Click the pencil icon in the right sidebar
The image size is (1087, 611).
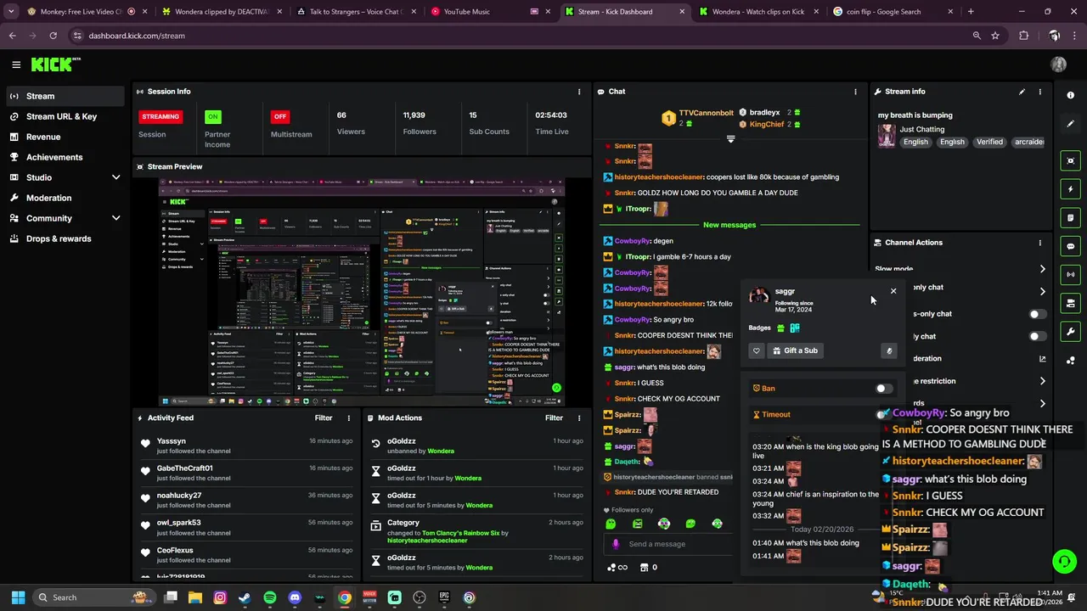[x=1071, y=124]
